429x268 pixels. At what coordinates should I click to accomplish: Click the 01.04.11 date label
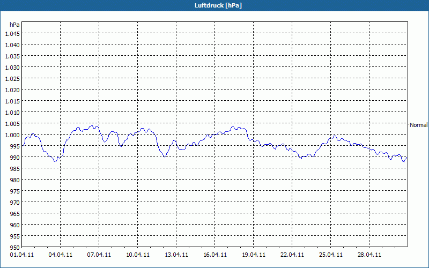(22, 255)
